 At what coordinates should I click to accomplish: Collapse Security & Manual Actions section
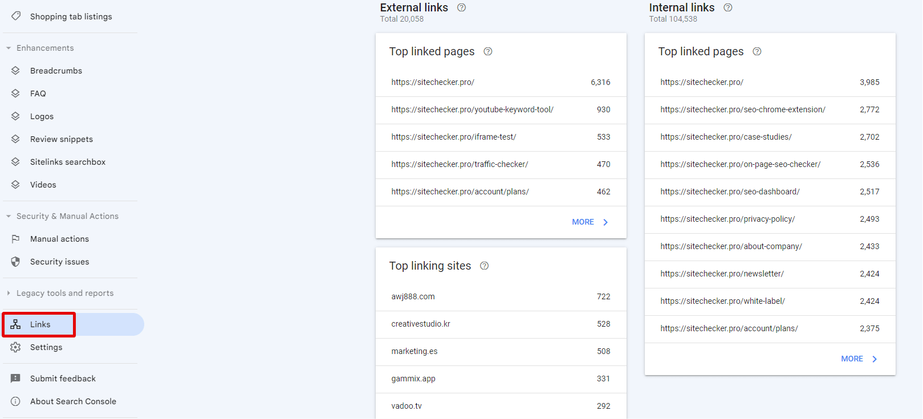[9, 216]
